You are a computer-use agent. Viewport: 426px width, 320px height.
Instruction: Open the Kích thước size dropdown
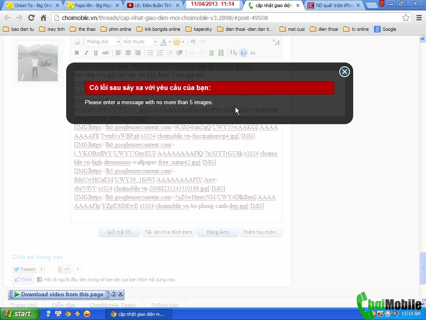tap(140, 42)
